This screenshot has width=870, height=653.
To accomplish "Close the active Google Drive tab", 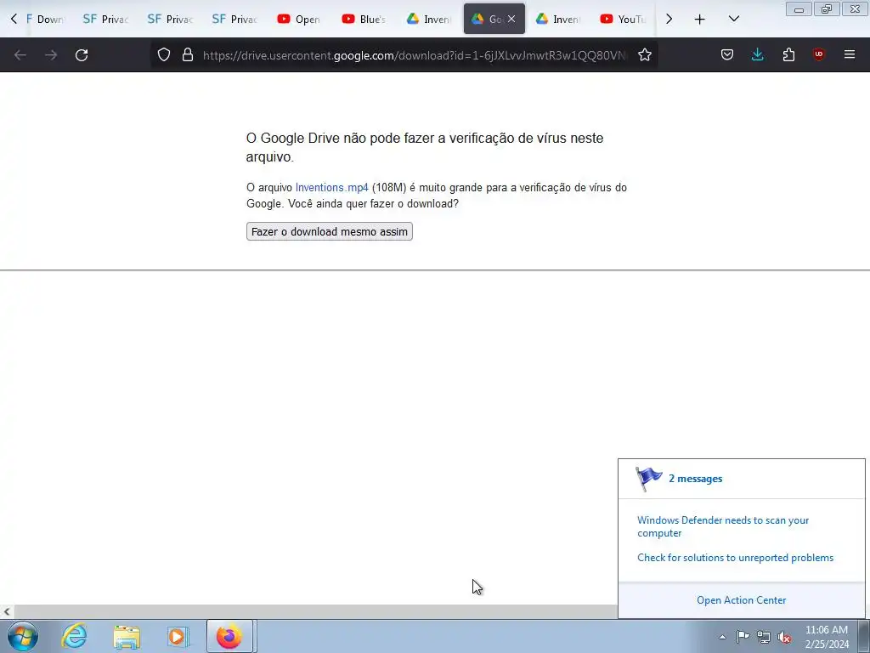I will tap(511, 19).
